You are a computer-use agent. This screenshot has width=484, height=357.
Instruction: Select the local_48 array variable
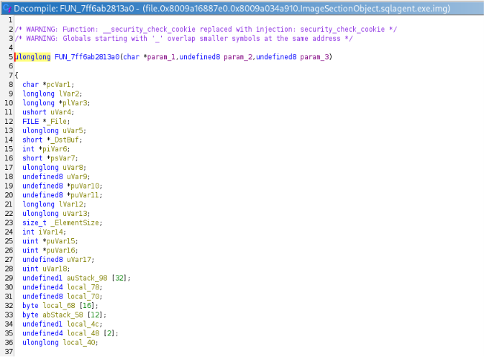point(83,333)
